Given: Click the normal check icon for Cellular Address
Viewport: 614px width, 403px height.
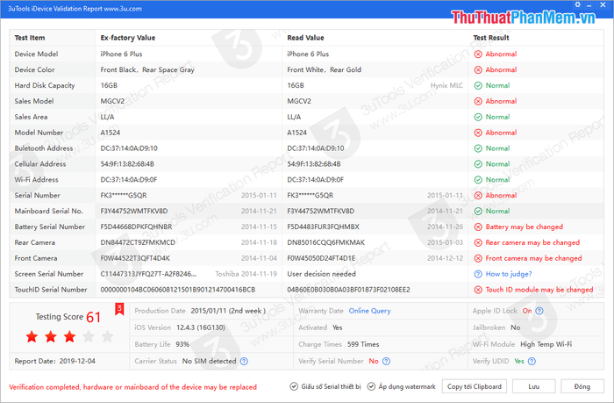Looking at the screenshot, I should [478, 164].
